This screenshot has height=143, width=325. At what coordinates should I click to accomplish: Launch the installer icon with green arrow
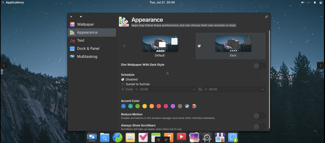click(233, 137)
